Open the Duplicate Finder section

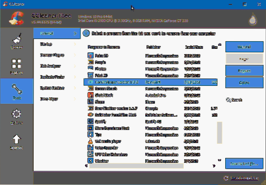[57, 77]
